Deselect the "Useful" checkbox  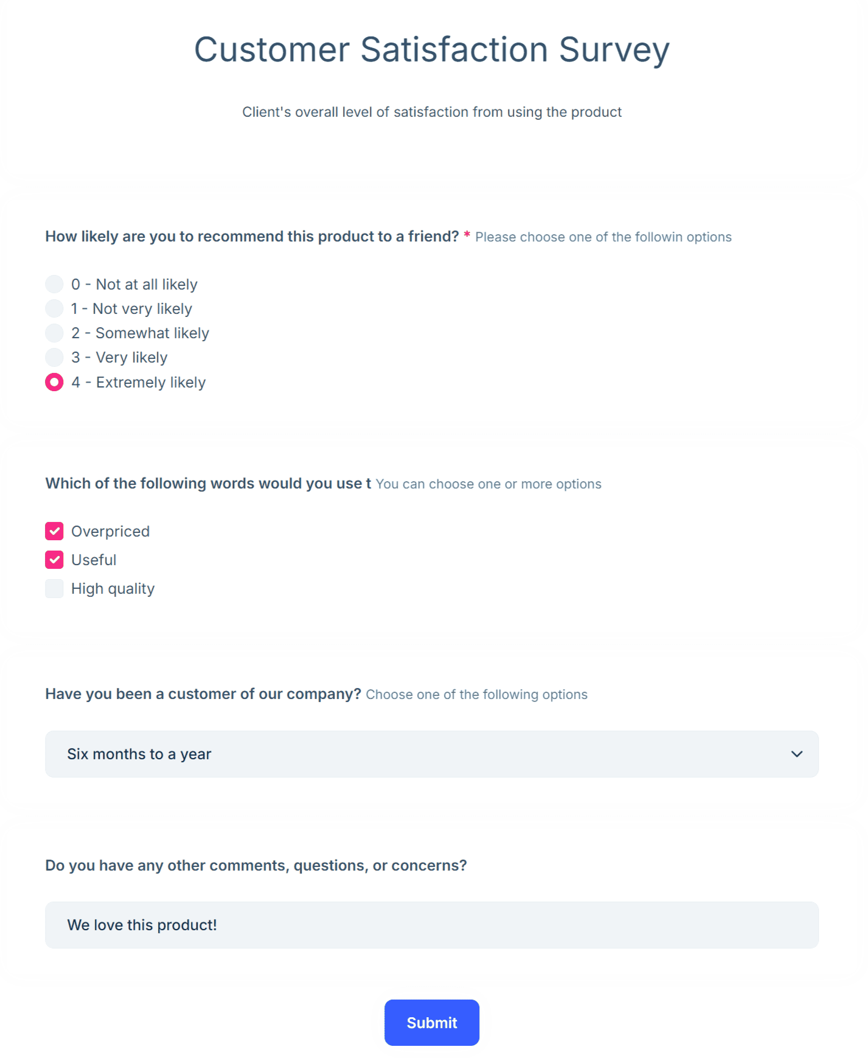54,560
